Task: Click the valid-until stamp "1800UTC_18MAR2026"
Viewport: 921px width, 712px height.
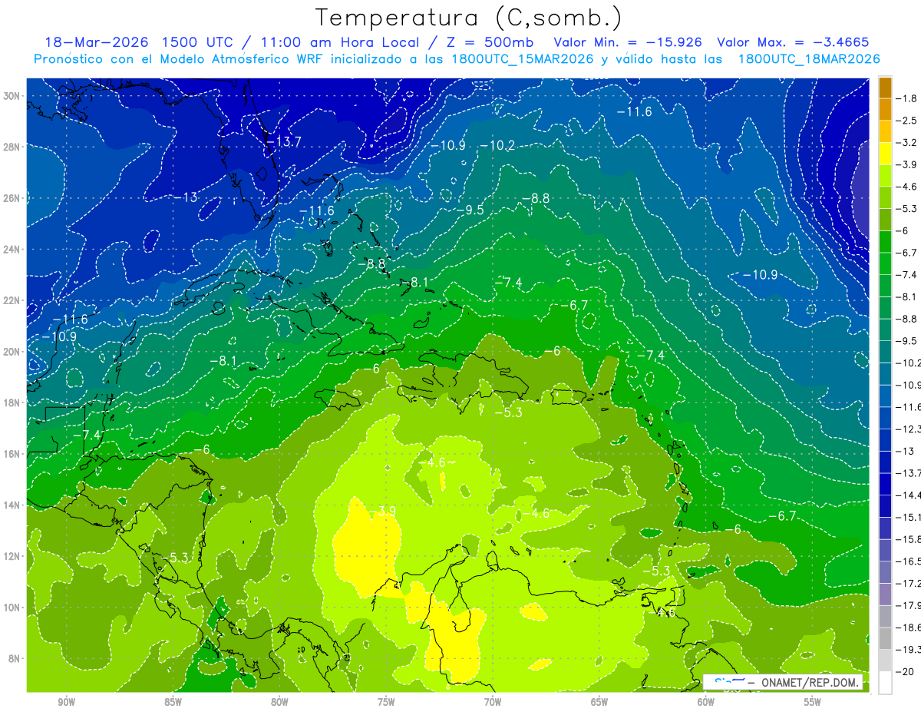Action: 809,59
